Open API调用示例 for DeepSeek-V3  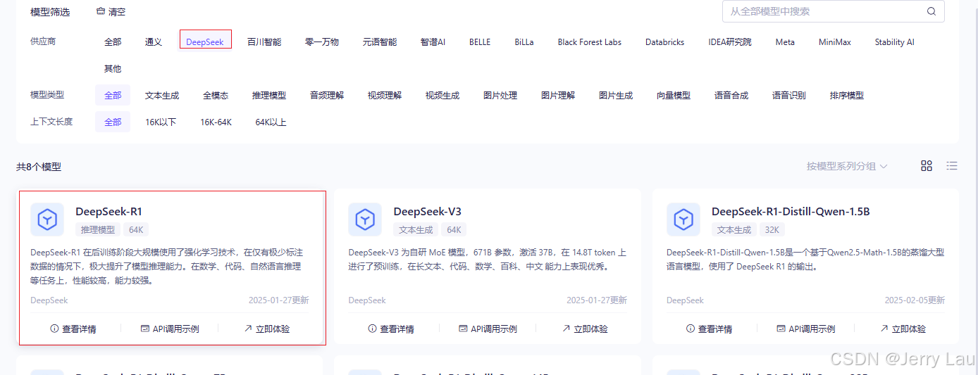(x=488, y=329)
